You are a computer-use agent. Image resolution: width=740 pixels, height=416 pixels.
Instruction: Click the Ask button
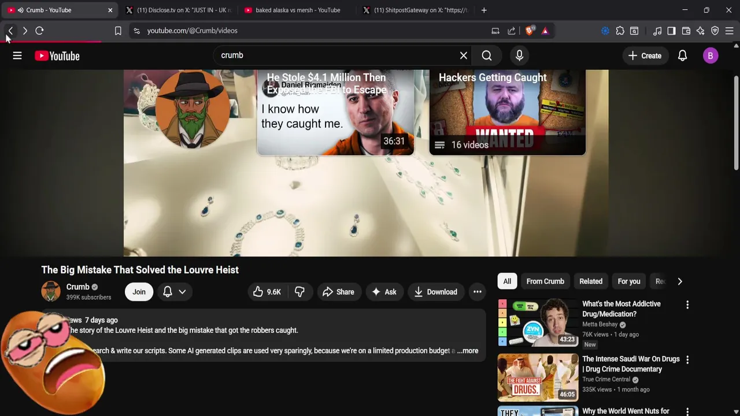[384, 292]
